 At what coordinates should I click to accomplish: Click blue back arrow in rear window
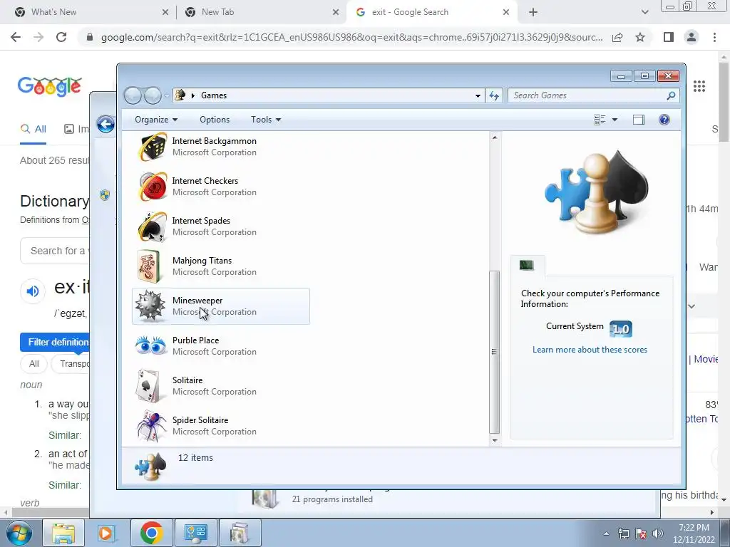106,124
